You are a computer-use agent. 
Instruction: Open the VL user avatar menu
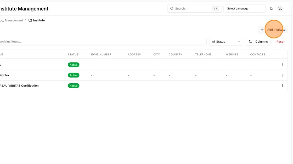click(280, 9)
